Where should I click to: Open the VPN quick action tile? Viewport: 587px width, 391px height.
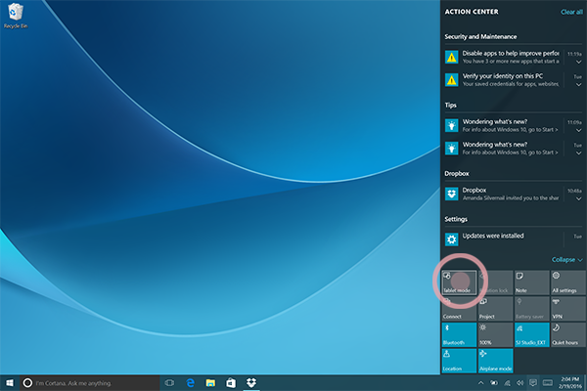[567, 309]
